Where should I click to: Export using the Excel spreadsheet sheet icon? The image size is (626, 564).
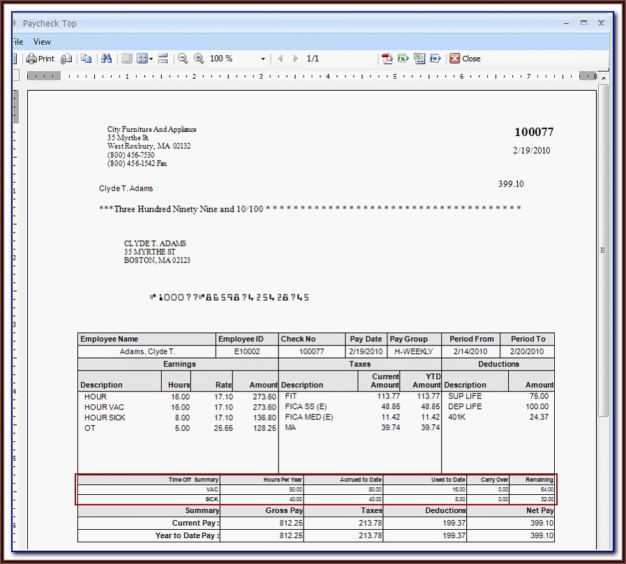pos(419,59)
